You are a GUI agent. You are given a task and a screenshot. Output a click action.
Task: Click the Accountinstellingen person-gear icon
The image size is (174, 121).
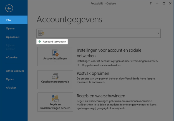click(x=55, y=53)
